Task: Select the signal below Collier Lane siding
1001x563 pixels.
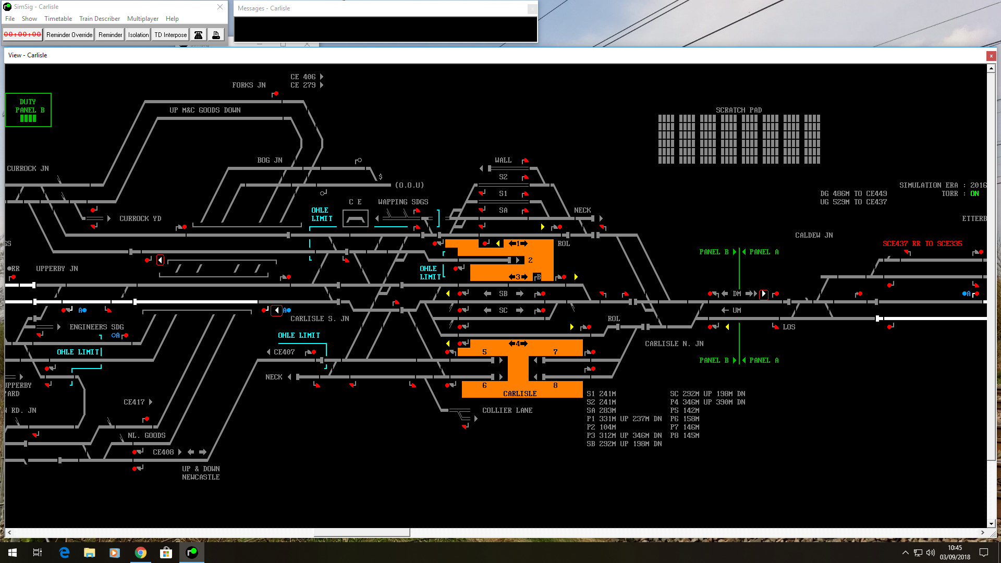Action: (x=465, y=426)
